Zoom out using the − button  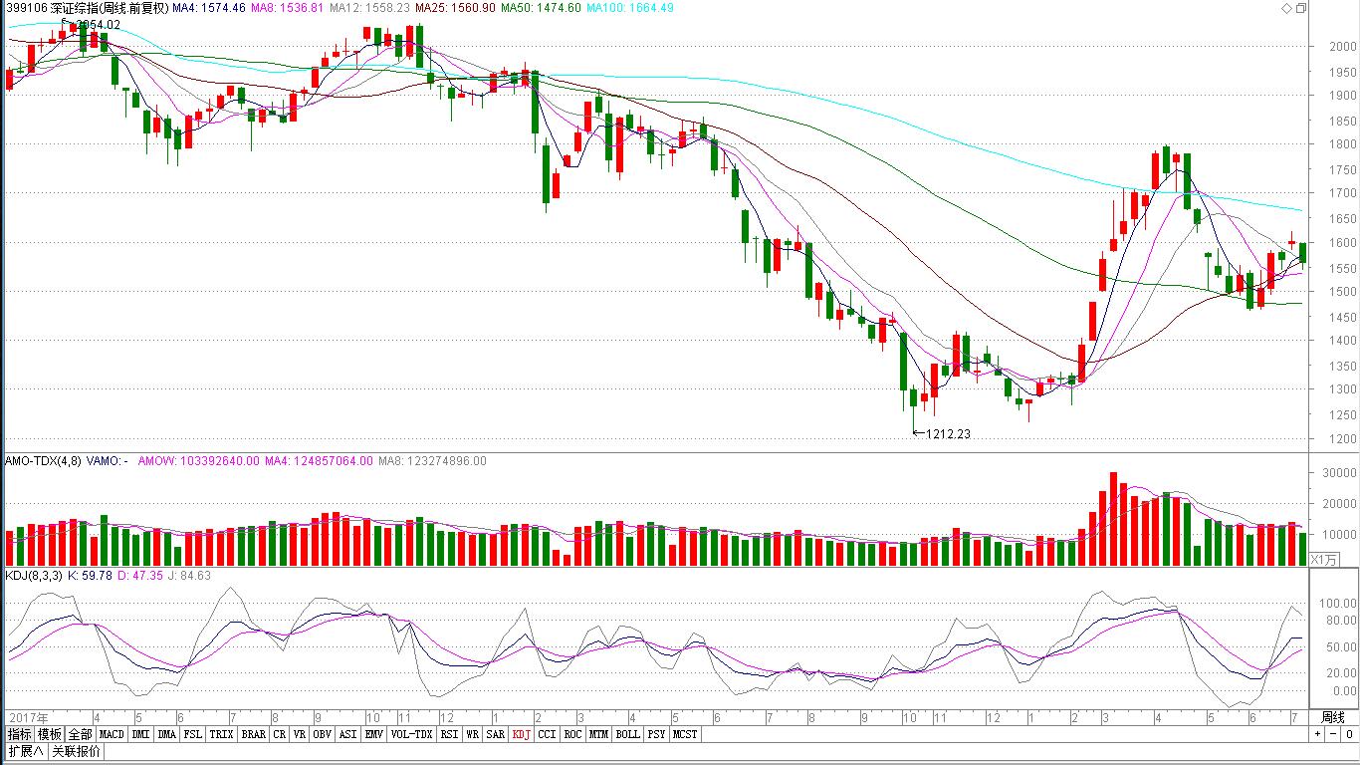(1333, 734)
